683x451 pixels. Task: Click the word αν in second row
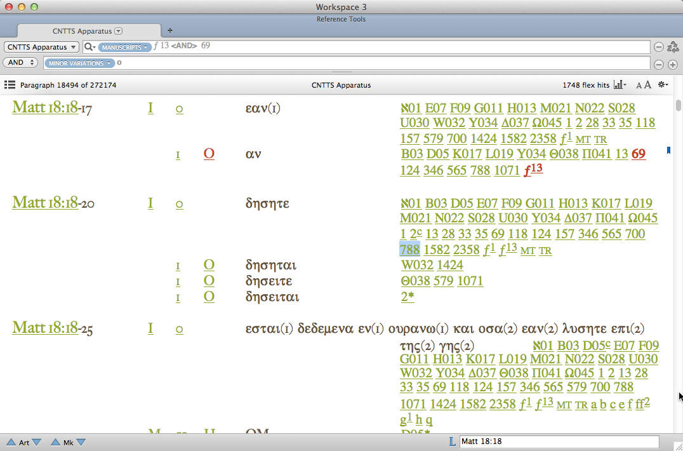tap(253, 154)
